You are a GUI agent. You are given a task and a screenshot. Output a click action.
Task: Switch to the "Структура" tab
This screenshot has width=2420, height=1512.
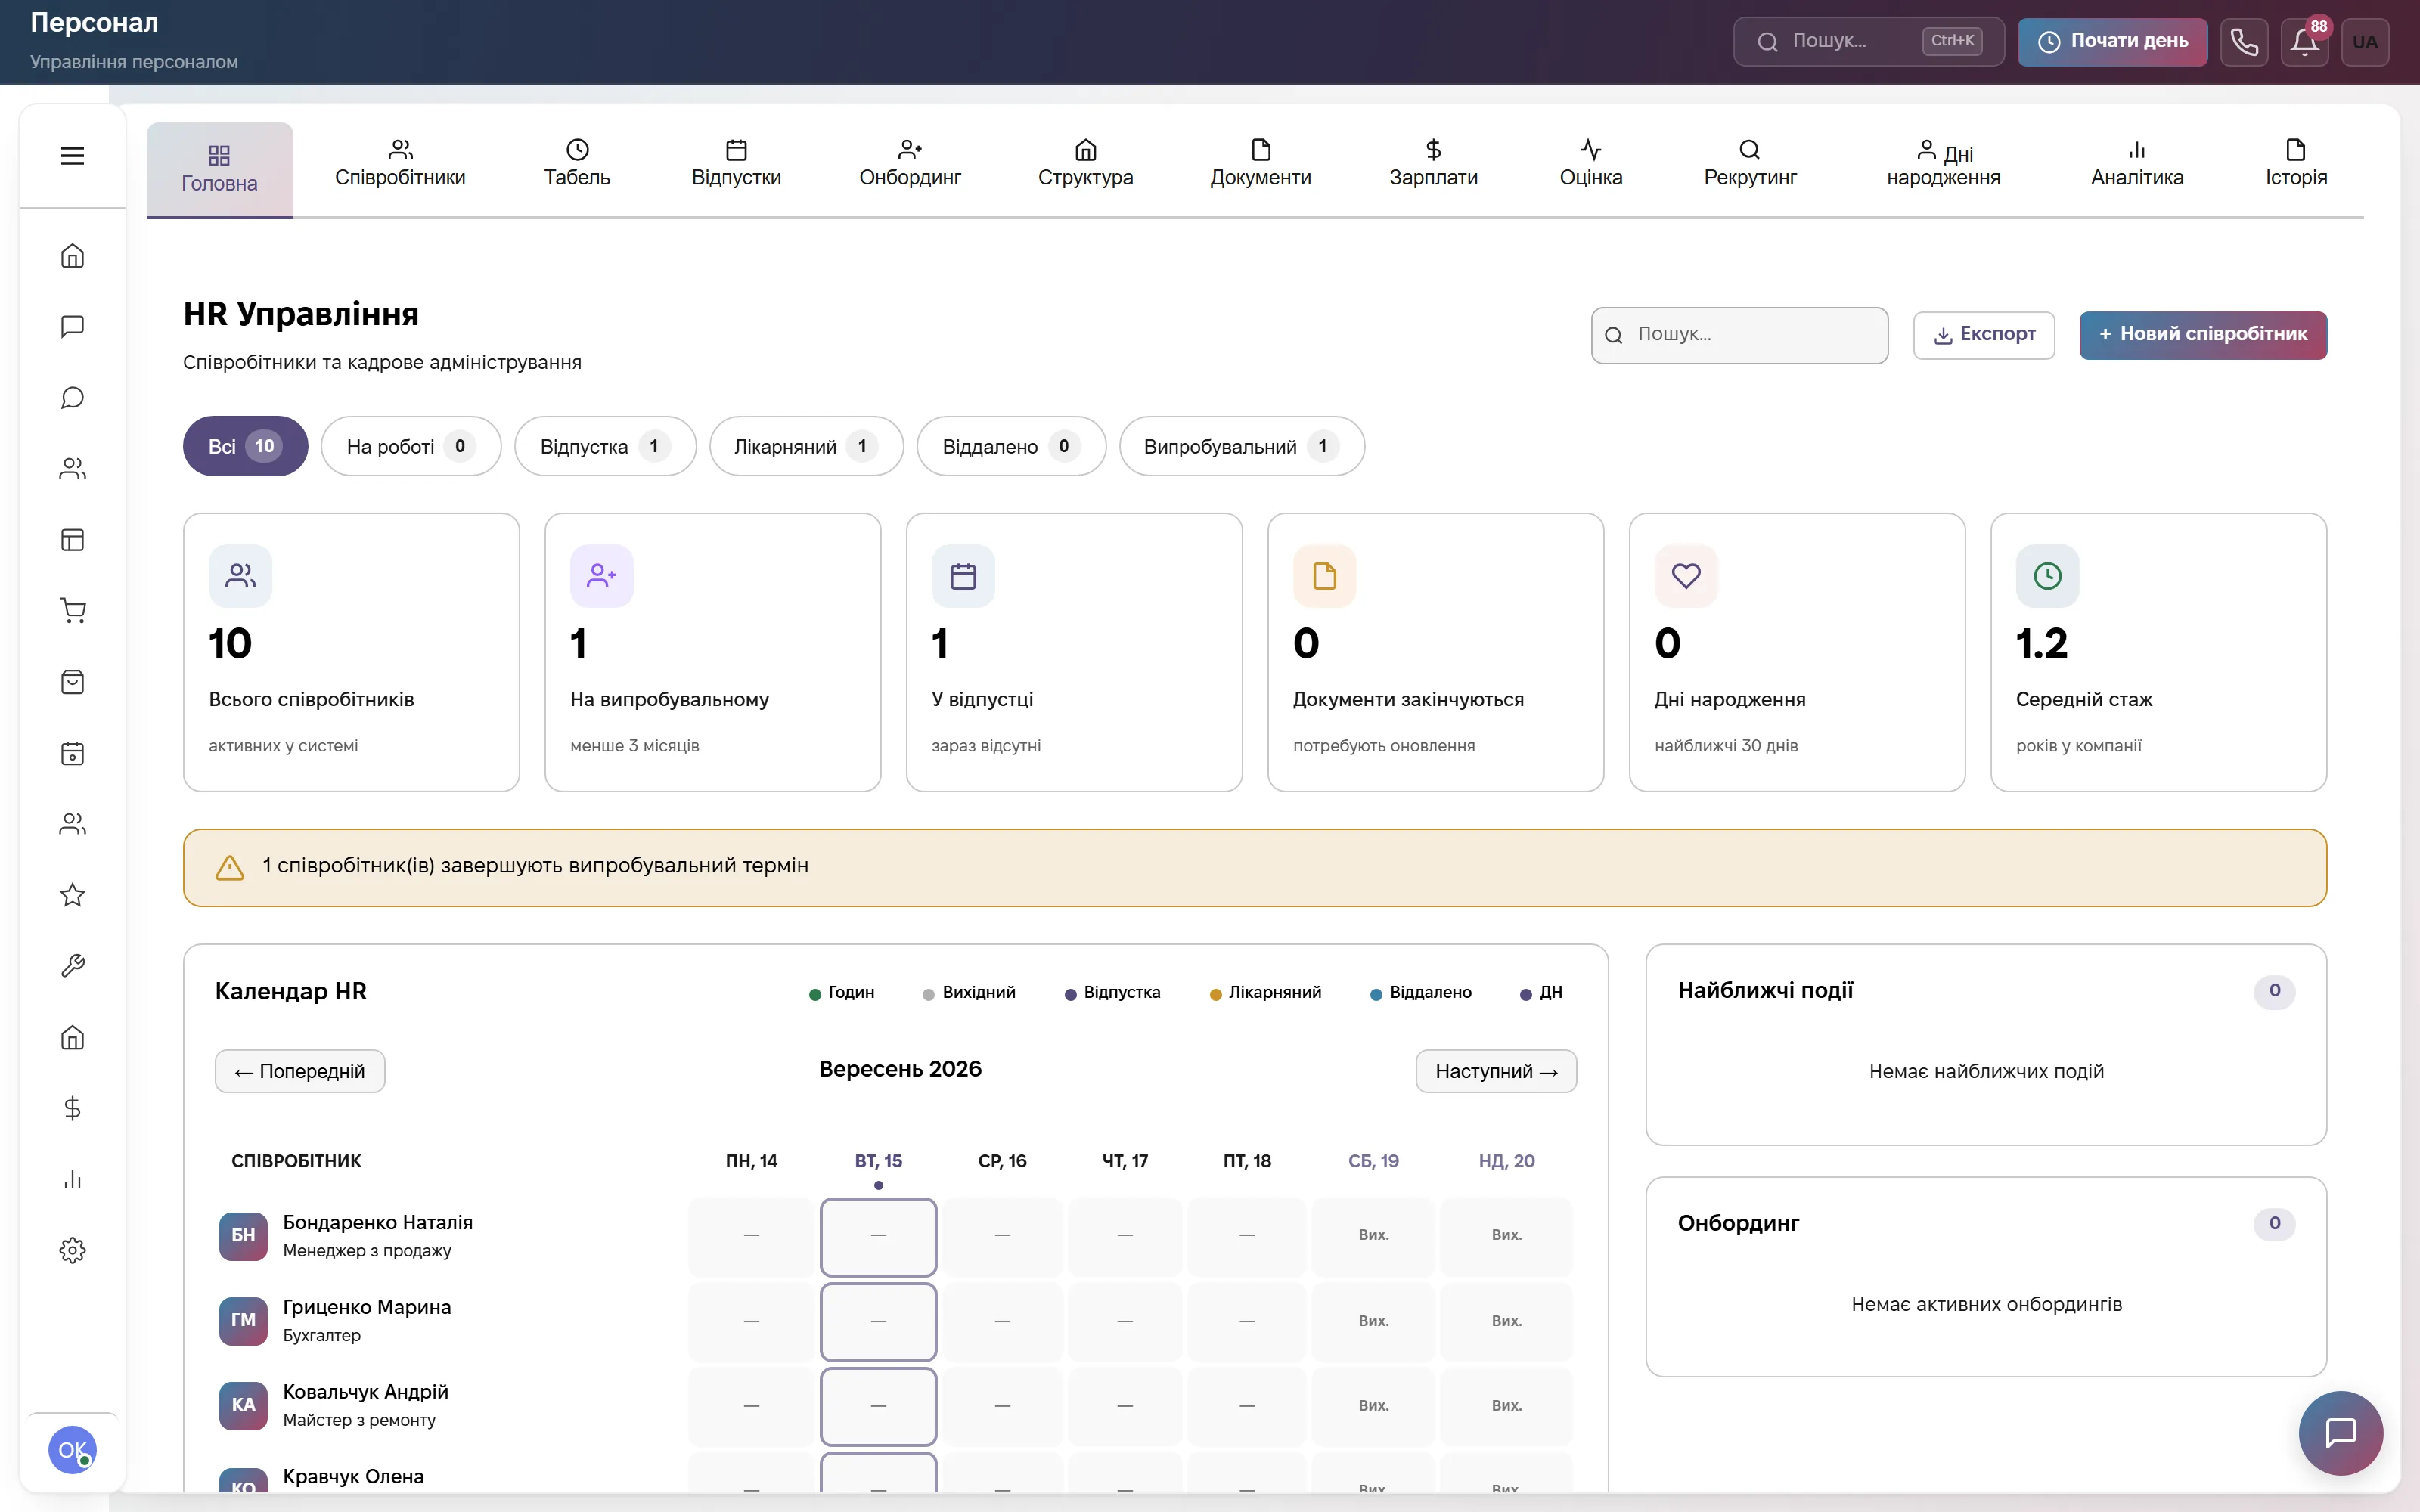click(1085, 164)
